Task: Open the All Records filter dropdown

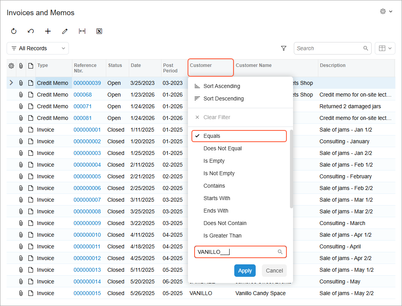Action: point(38,48)
